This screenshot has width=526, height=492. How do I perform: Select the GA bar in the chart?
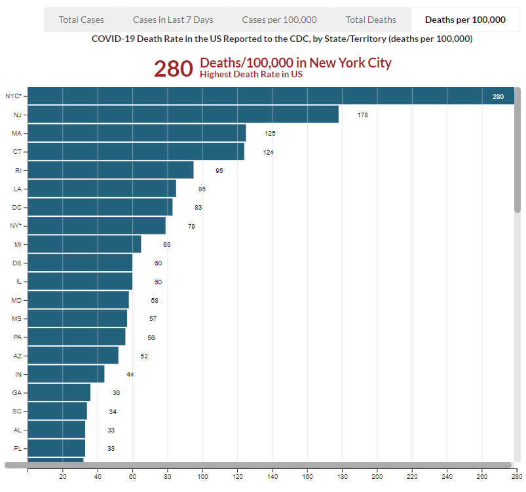[59, 392]
